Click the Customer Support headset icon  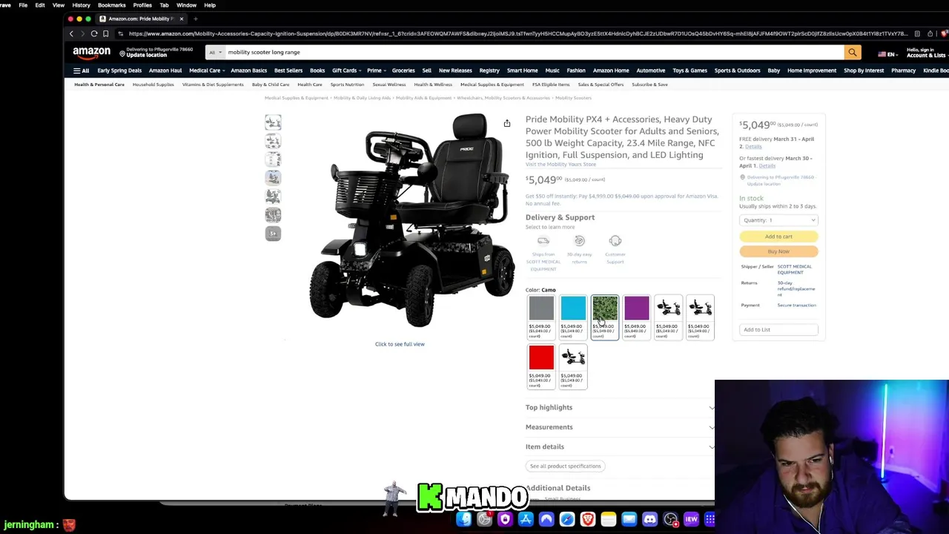(x=615, y=241)
